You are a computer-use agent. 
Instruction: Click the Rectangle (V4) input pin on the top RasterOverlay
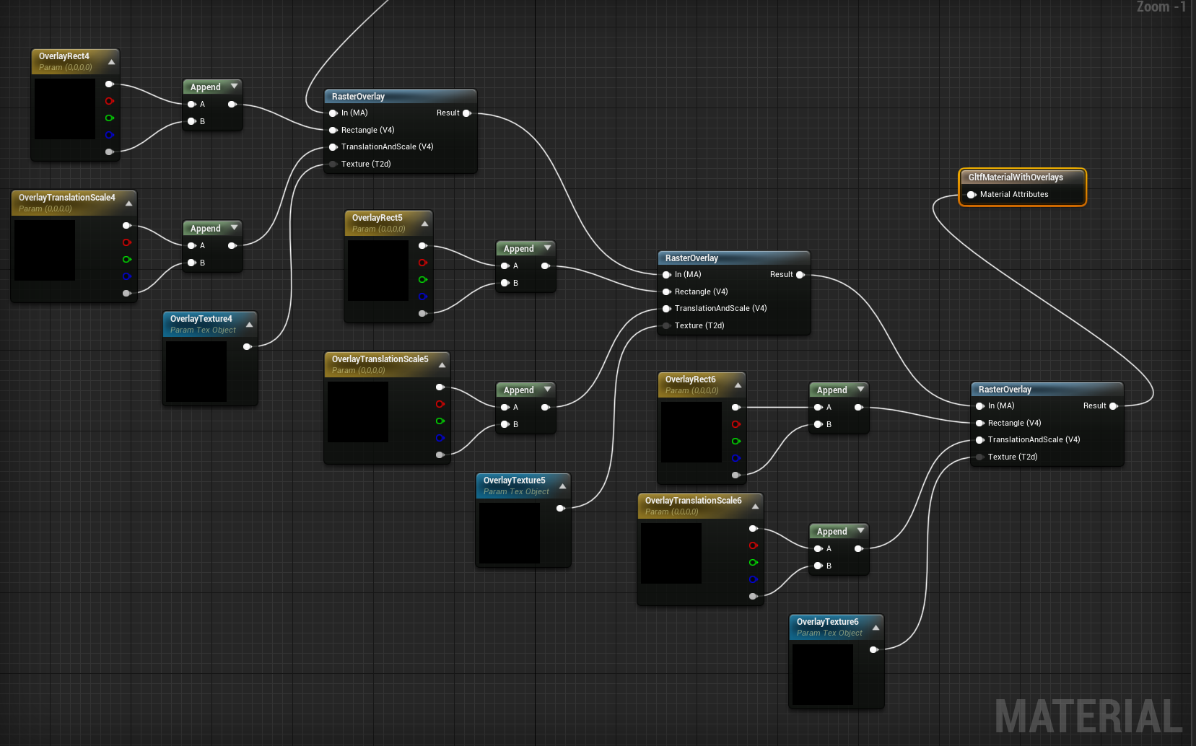pos(332,130)
